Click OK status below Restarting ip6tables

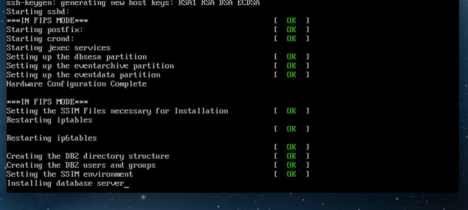point(291,147)
